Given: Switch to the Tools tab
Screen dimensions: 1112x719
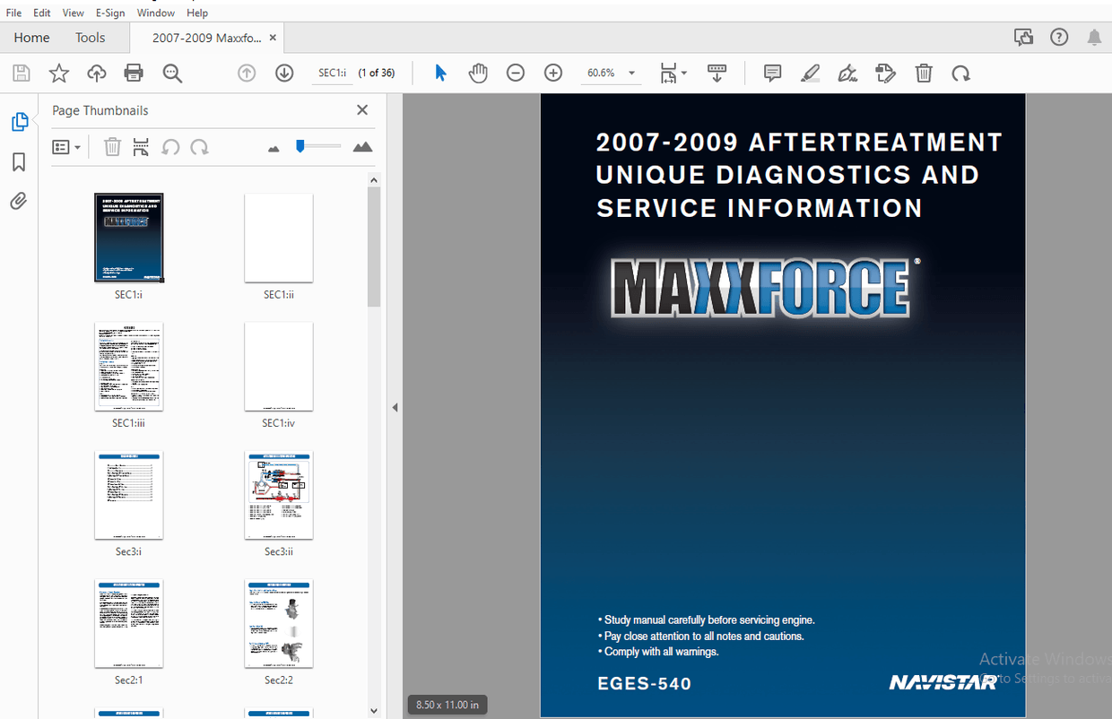Looking at the screenshot, I should pos(90,37).
